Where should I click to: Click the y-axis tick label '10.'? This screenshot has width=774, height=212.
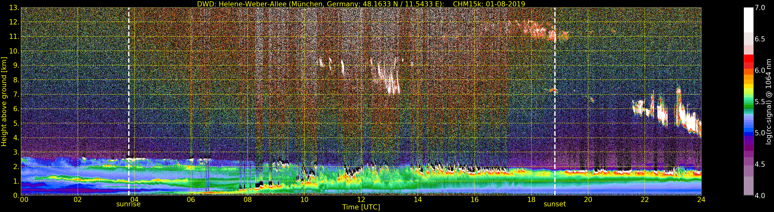coord(14,51)
